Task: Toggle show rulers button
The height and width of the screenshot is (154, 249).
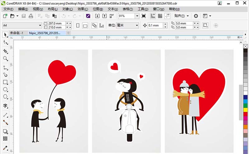Action: [x=153, y=16]
